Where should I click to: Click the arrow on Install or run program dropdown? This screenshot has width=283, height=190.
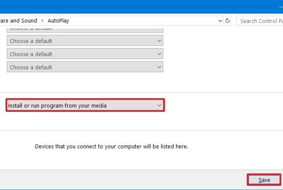tap(159, 105)
